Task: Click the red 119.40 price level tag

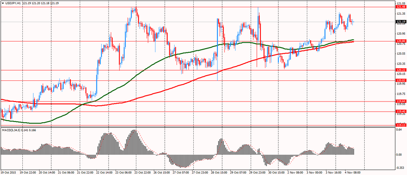Action: (x=401, y=111)
